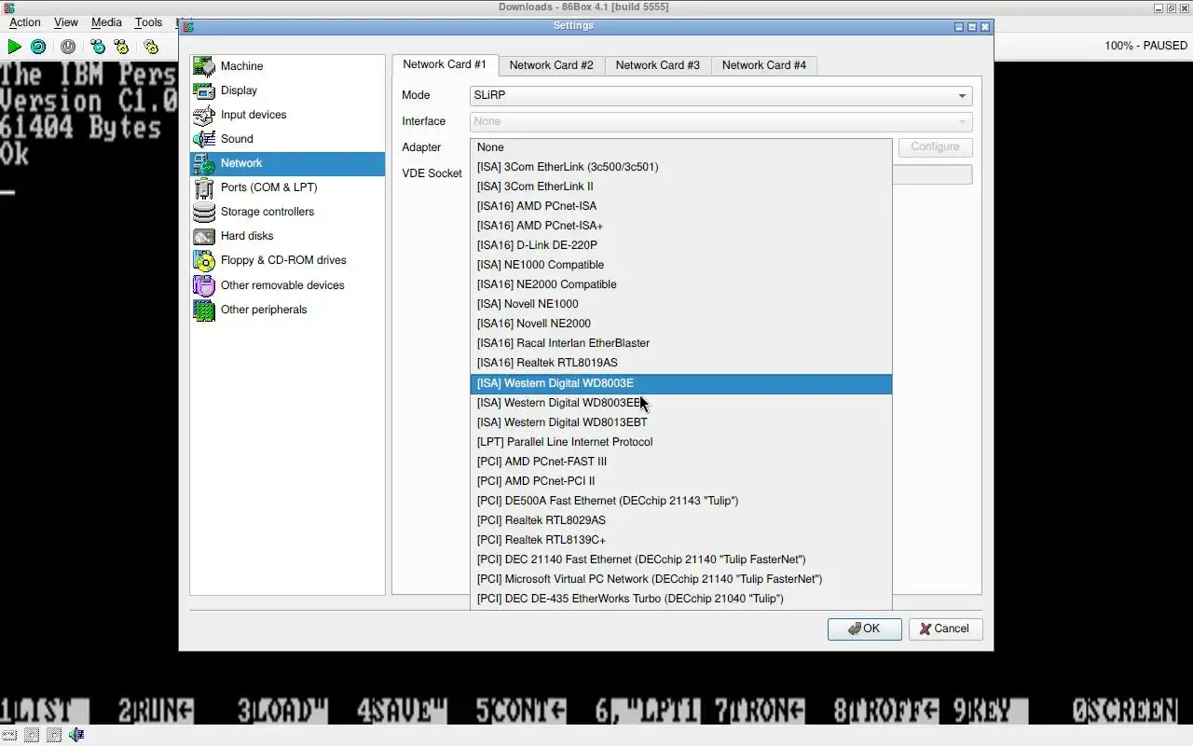Open the Media menu
The width and height of the screenshot is (1193, 746).
106,22
